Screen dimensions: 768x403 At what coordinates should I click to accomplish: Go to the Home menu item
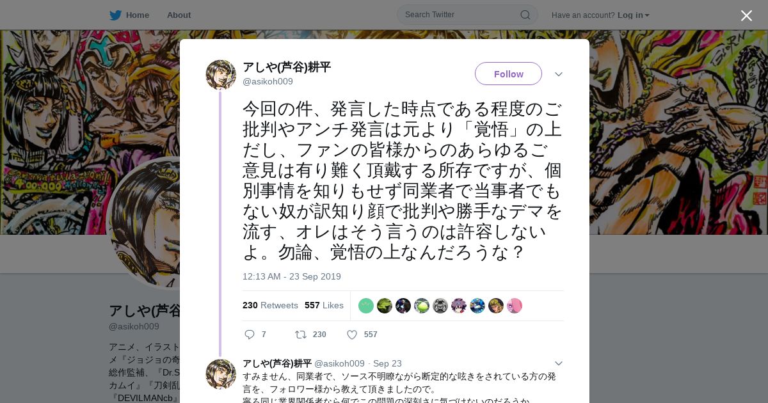tap(138, 15)
